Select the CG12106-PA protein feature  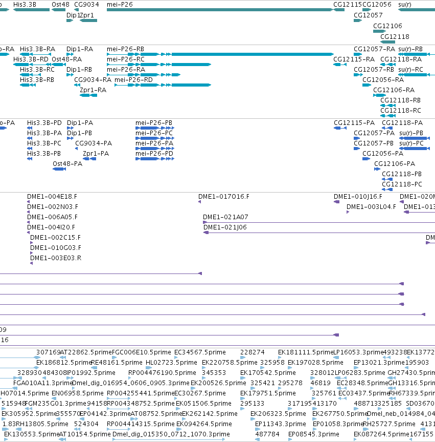point(377,169)
